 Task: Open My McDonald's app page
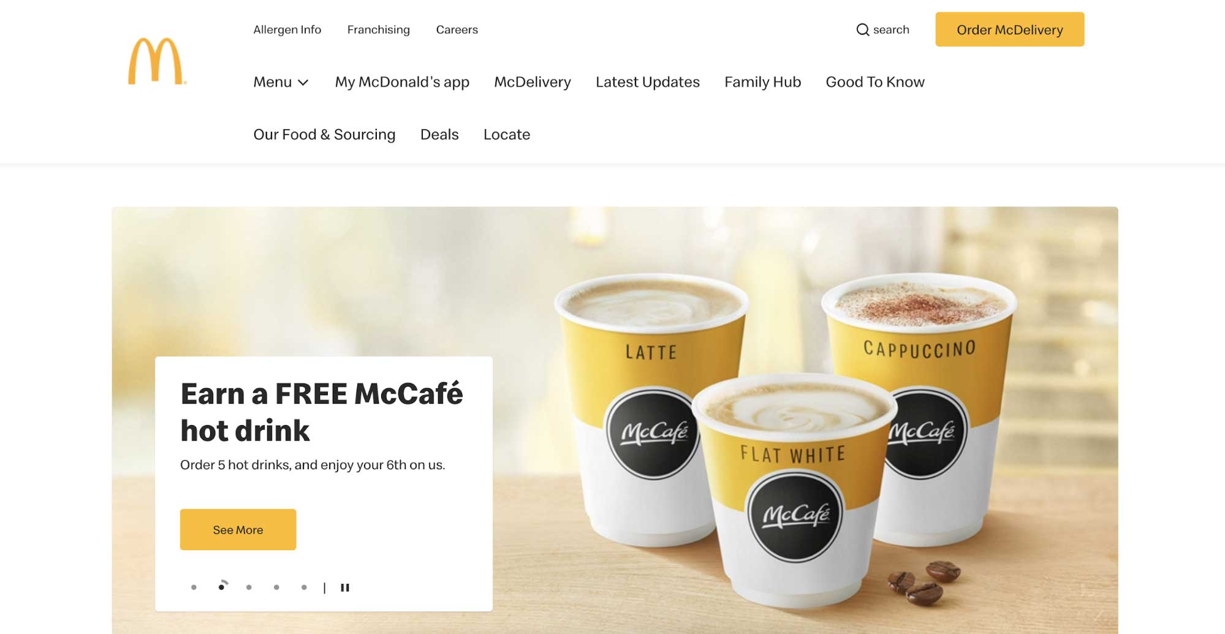[402, 82]
